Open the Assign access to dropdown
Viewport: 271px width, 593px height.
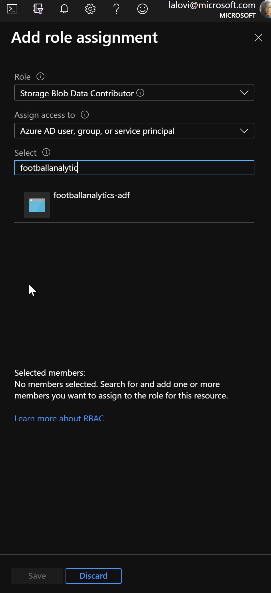(x=134, y=131)
